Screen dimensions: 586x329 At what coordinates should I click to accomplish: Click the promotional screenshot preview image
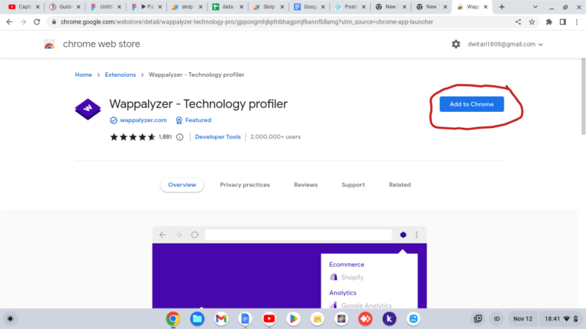point(289,267)
